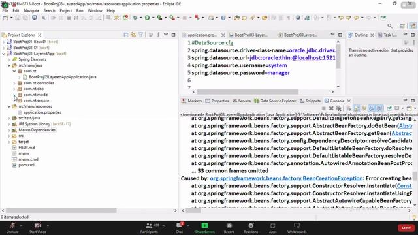Open Participants in Zoom toolbar
This screenshot has width=418, height=235.
(149, 228)
